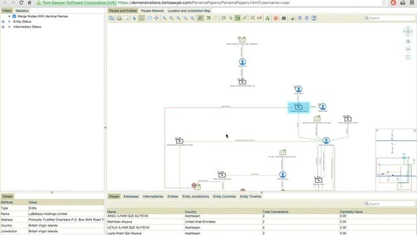Click the graph zoom out minus control

pyautogui.click(x=408, y=50)
